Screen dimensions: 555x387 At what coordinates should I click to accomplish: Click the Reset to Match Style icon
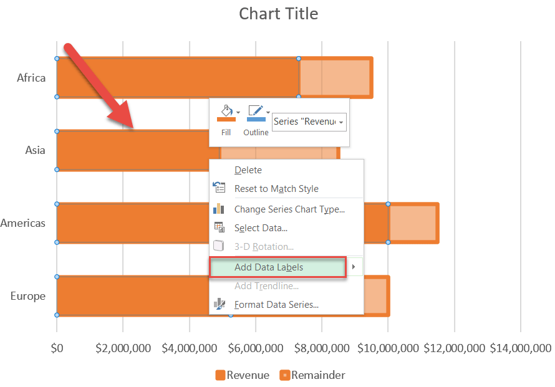pos(219,187)
